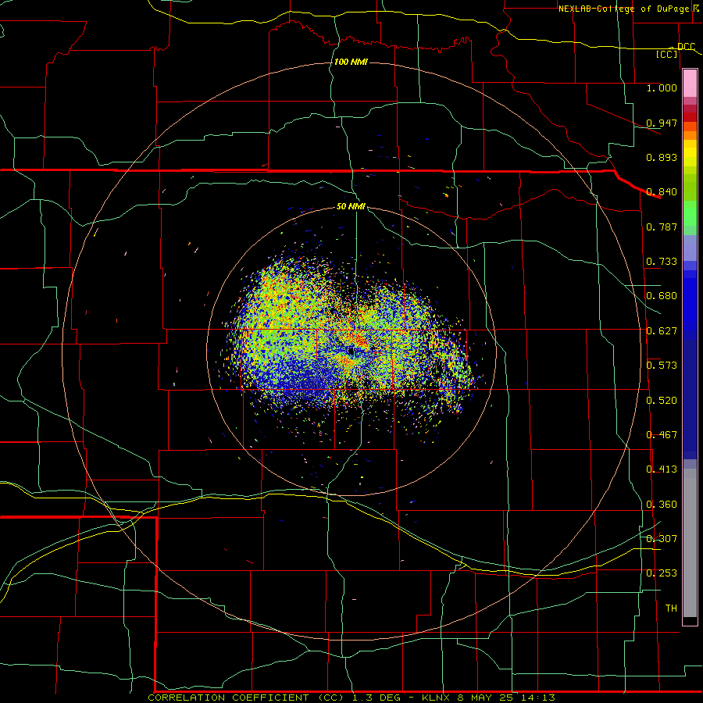703x703 pixels.
Task: Click the [CC] legend header
Action: (x=667, y=55)
